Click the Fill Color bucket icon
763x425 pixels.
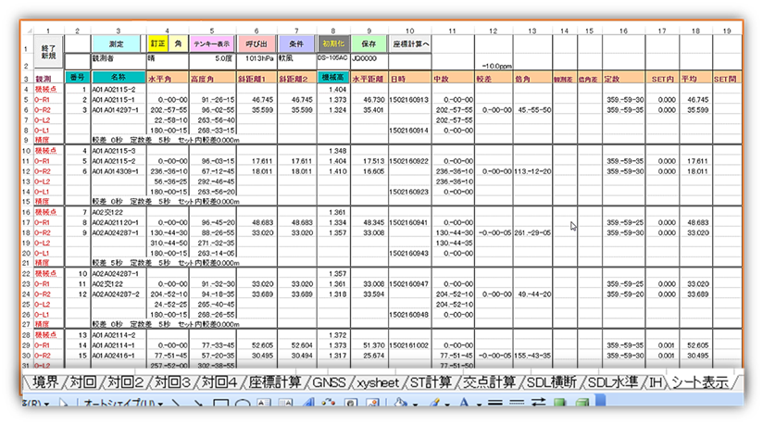402,405
